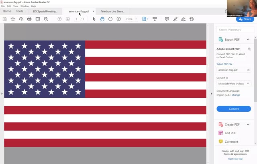The width and height of the screenshot is (257, 164).
Task: Open the zoom percentage dropdown
Action: point(136,19)
